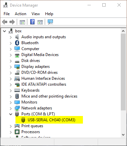Image resolution: width=127 pixels, height=146 pixels.
Task: Expand Print queues
Action: pyautogui.click(x=11, y=126)
